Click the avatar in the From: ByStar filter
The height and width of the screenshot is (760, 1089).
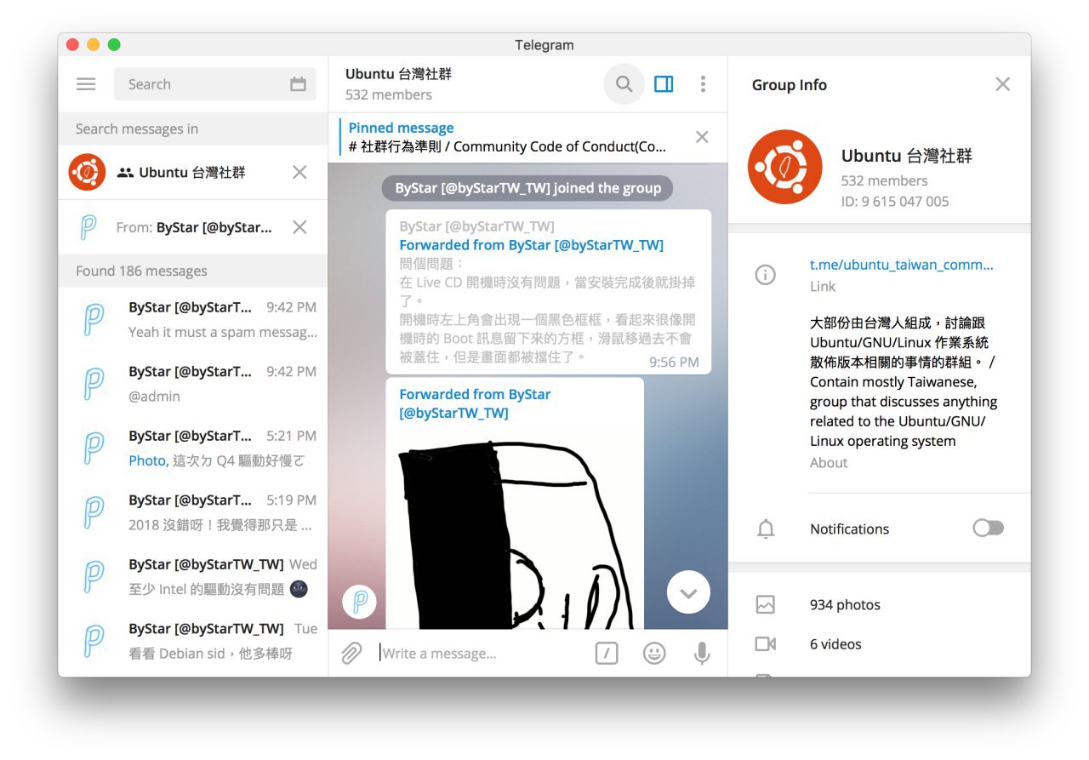88,227
